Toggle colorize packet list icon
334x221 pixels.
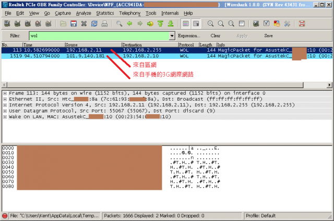(186, 23)
